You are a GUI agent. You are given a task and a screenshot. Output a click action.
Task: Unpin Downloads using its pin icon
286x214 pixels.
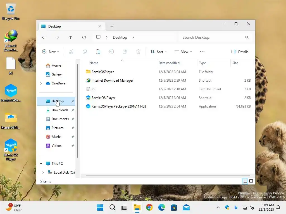coord(73,110)
